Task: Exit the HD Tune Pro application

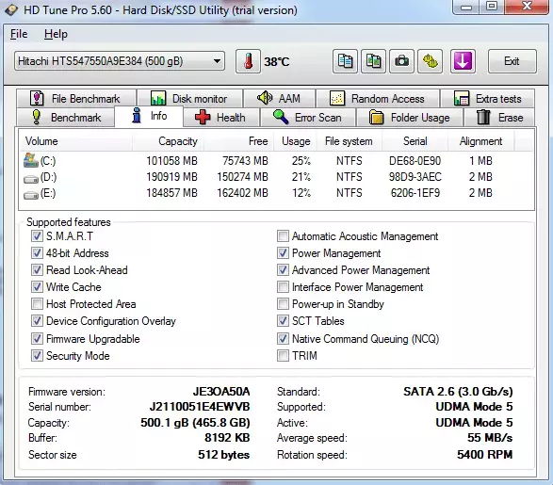Action: 512,61
